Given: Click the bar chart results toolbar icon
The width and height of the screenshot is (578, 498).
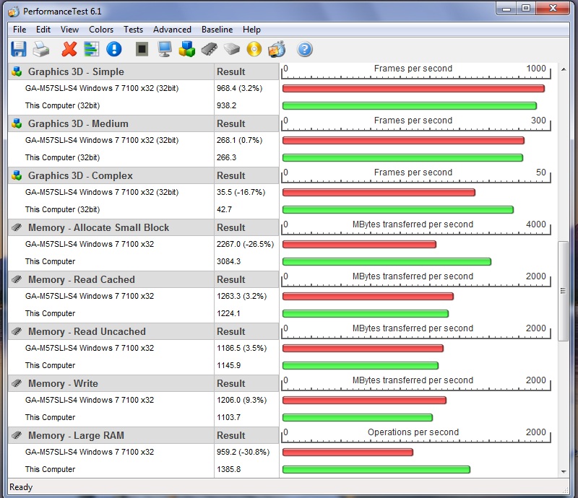Looking at the screenshot, I should (x=92, y=49).
